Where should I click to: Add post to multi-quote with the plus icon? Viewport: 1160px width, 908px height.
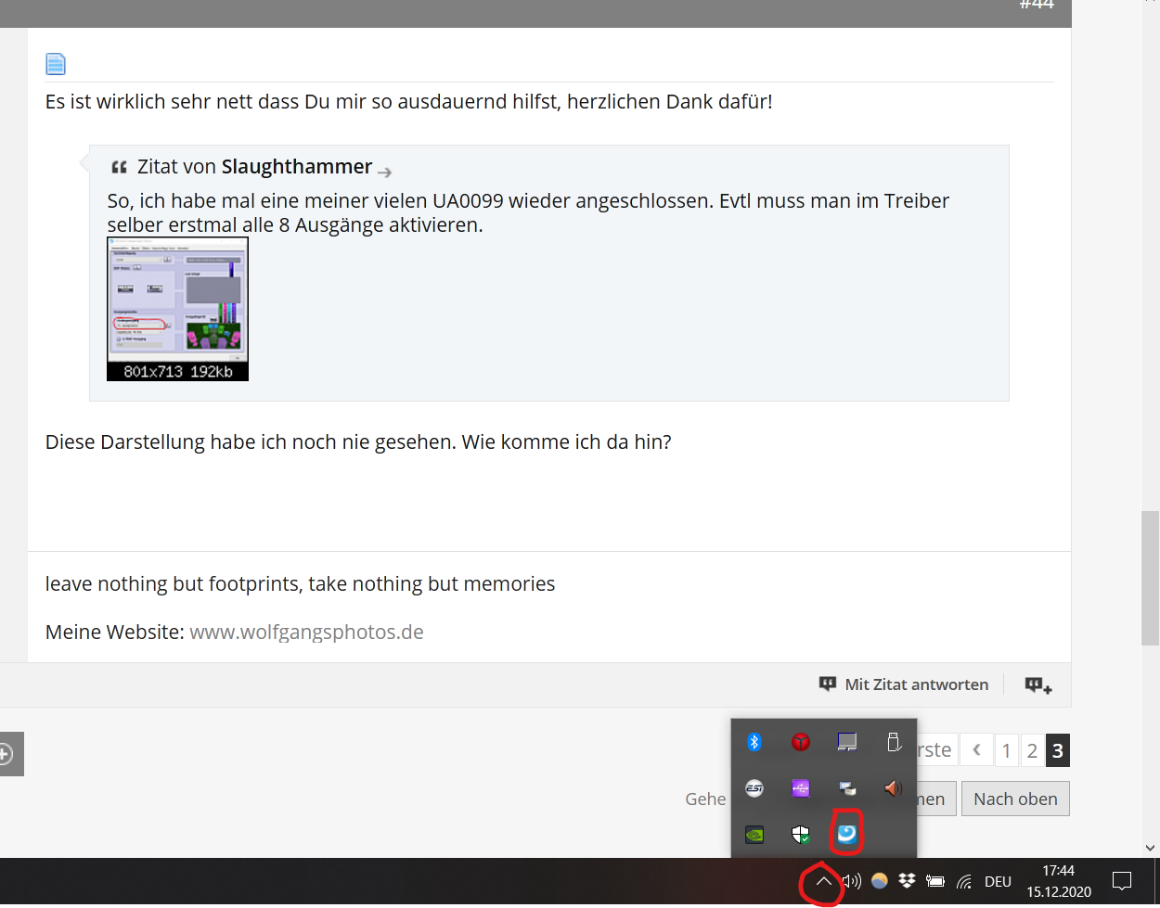(x=1038, y=685)
